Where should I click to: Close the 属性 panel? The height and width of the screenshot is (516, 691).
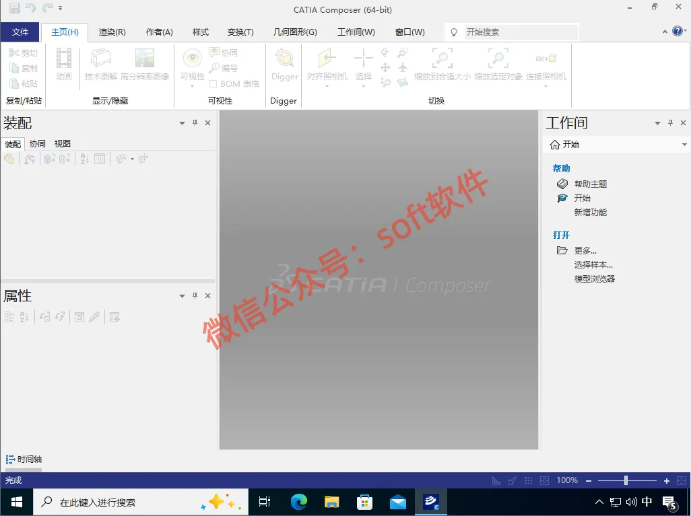pyautogui.click(x=207, y=296)
